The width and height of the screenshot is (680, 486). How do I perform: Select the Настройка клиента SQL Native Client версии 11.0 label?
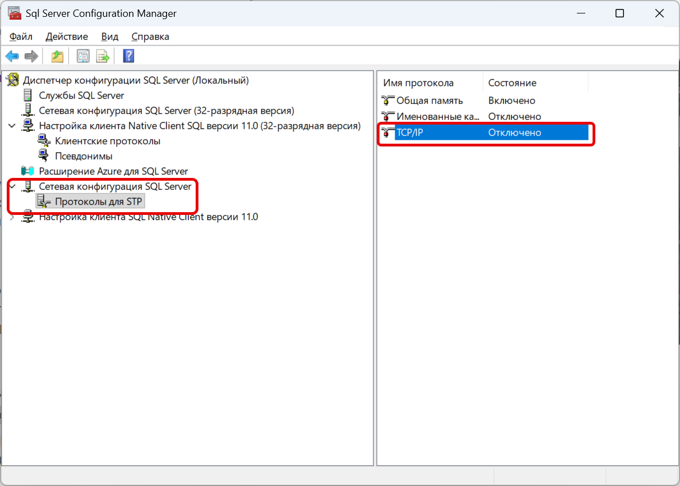click(x=148, y=217)
